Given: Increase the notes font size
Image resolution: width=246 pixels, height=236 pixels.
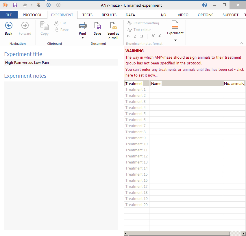Looking at the screenshot, I should [x=153, y=36].
